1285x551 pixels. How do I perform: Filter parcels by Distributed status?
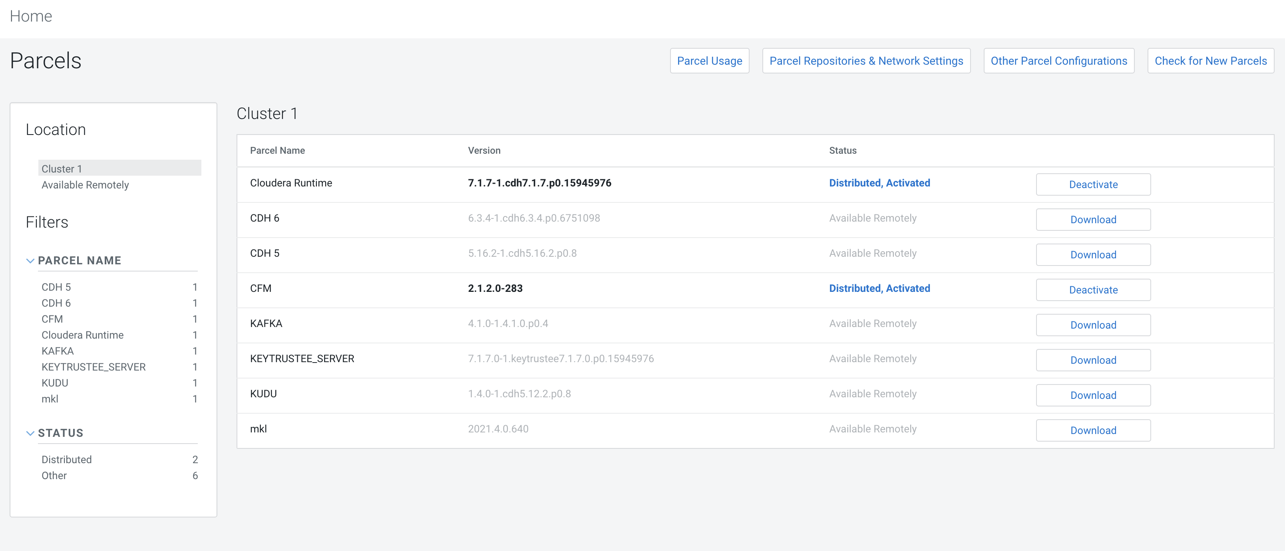coord(66,460)
